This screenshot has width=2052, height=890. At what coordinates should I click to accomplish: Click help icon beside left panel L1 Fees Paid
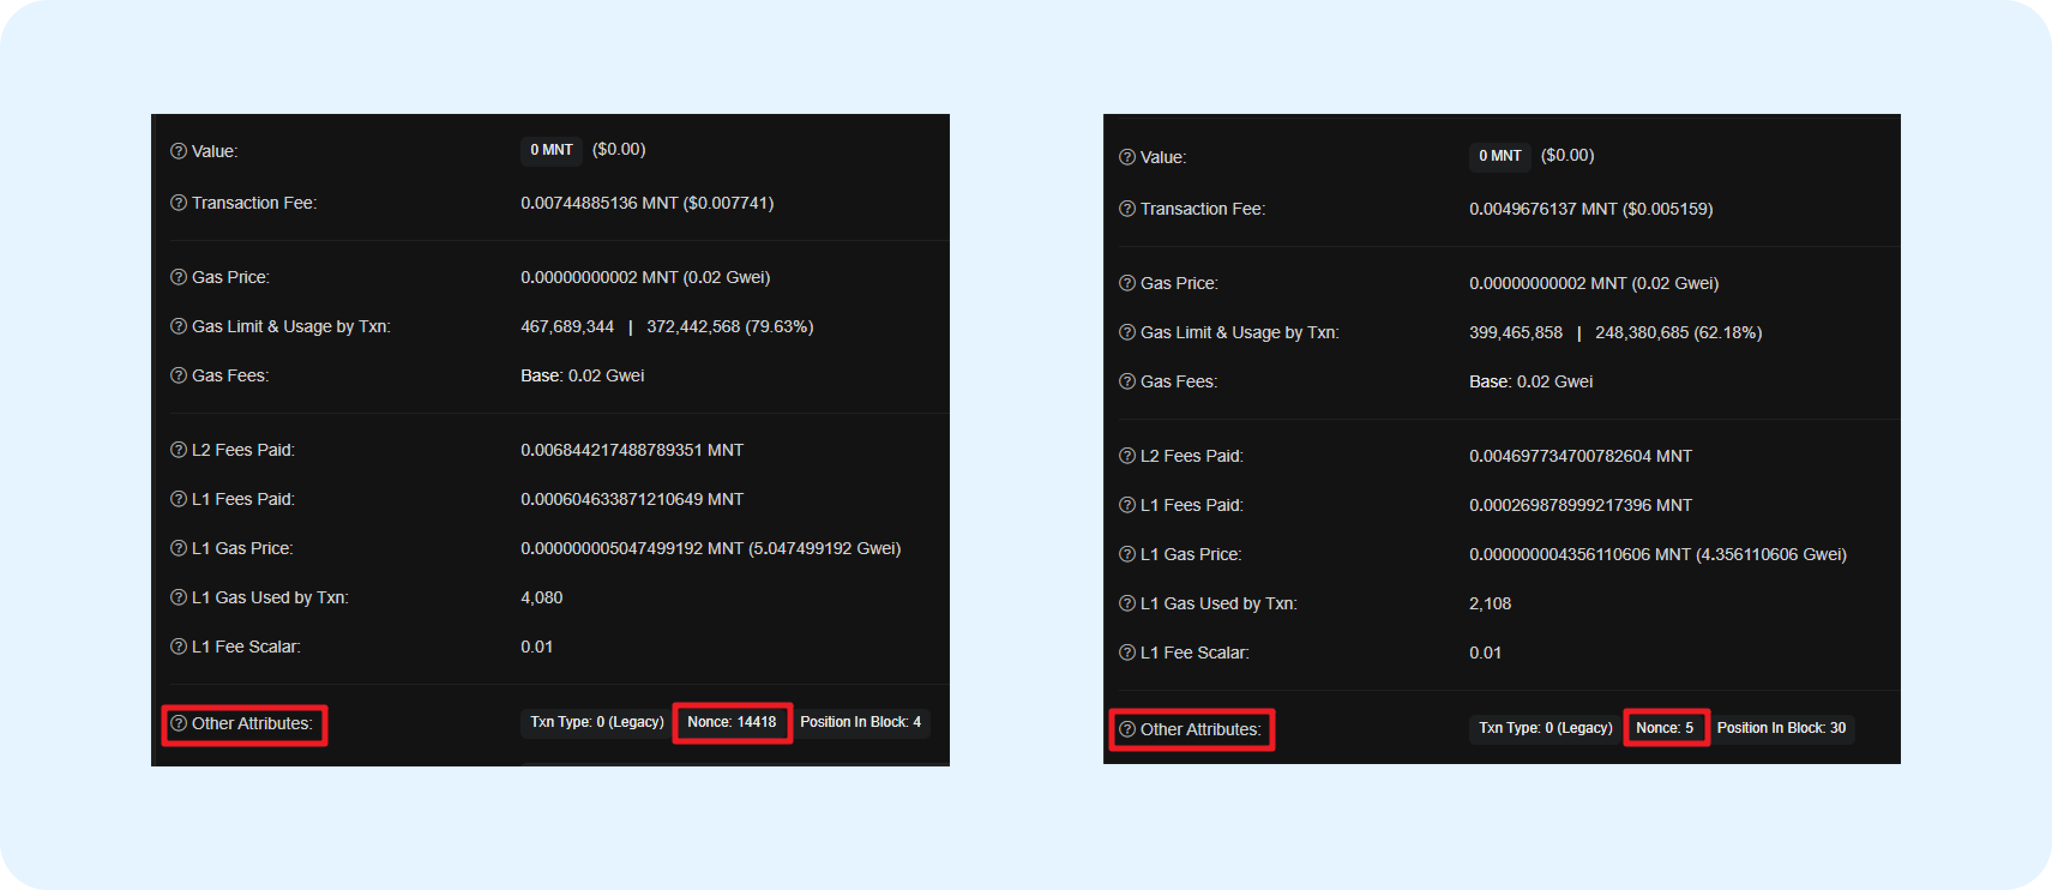[179, 499]
